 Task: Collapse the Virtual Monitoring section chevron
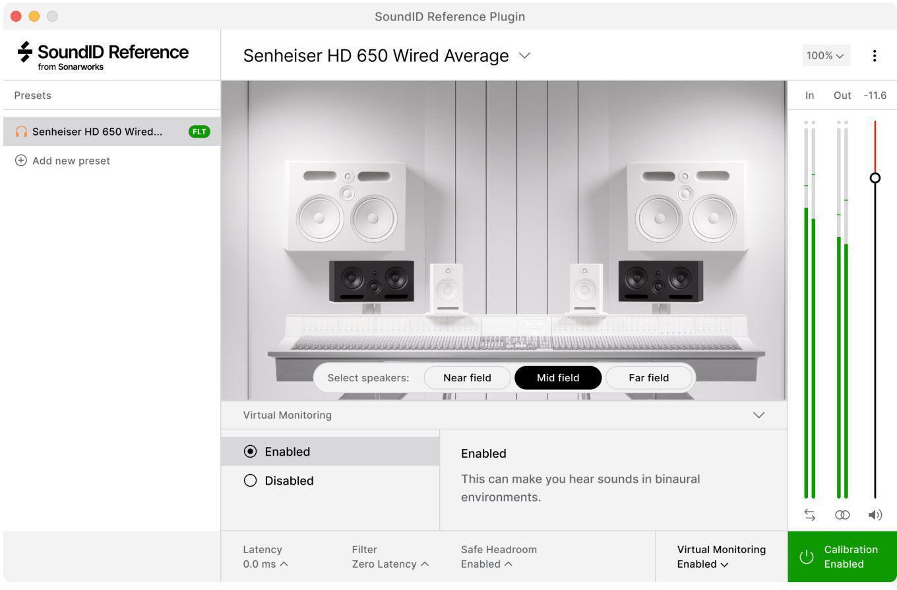pyautogui.click(x=758, y=415)
